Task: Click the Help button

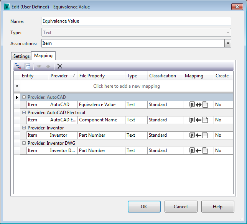Action: (218, 206)
